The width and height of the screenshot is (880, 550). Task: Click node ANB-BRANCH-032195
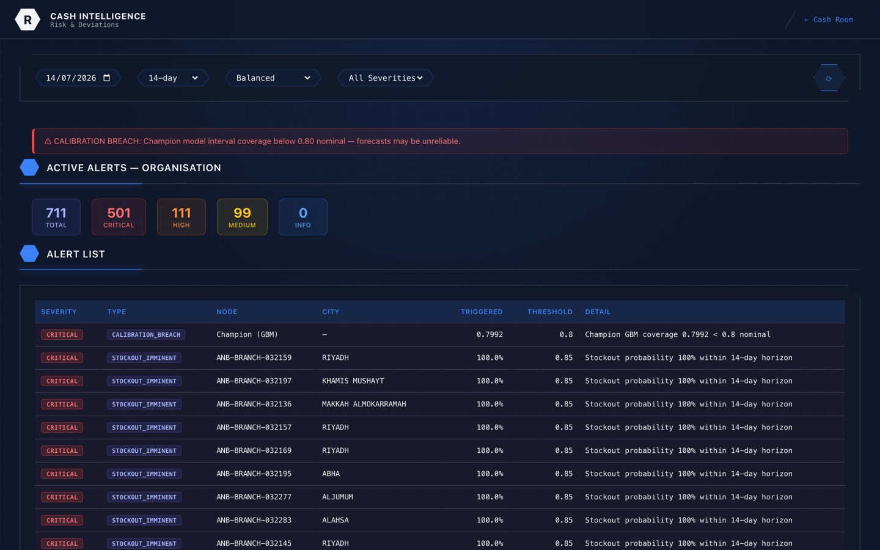click(x=254, y=474)
